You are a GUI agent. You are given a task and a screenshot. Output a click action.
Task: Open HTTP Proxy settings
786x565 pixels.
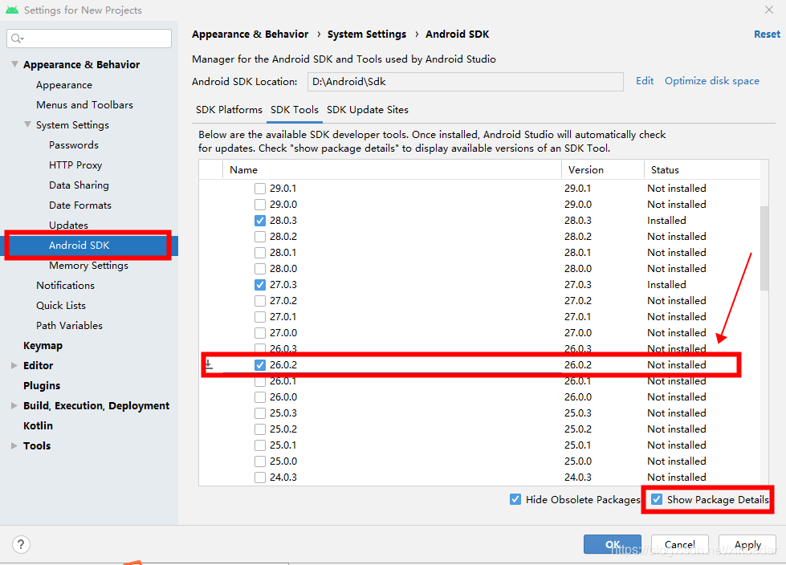click(75, 165)
